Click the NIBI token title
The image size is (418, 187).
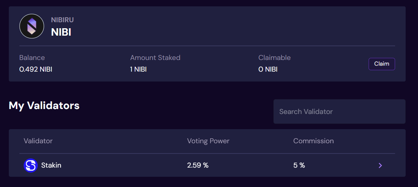click(61, 32)
